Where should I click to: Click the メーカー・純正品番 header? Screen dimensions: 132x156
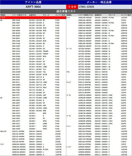[x=99, y=2]
